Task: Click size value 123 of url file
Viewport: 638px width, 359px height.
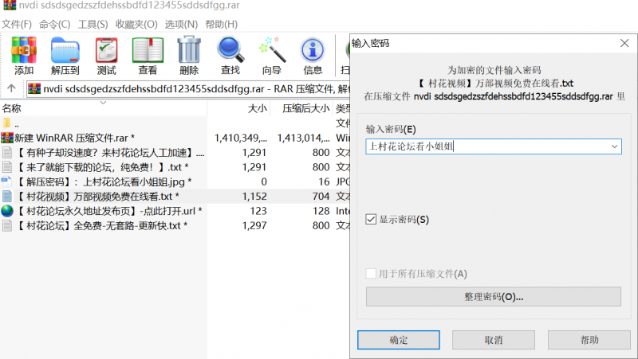Action: coord(258,211)
